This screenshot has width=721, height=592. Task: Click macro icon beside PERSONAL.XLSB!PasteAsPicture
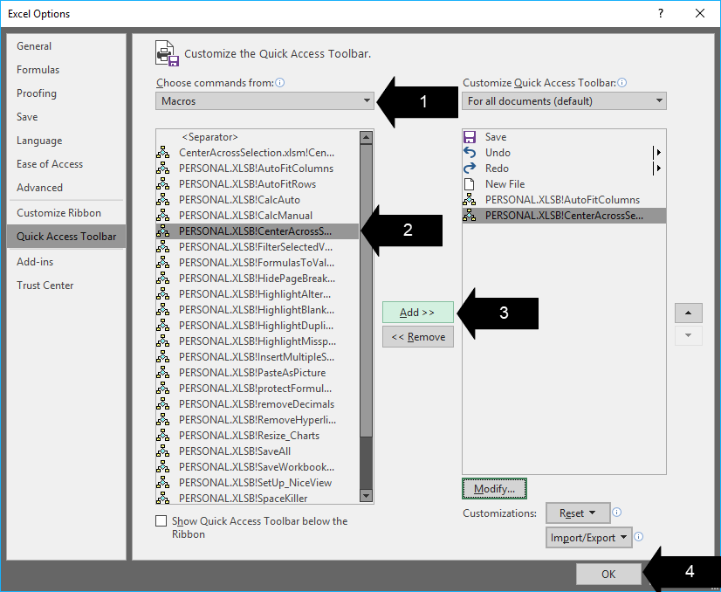(162, 373)
